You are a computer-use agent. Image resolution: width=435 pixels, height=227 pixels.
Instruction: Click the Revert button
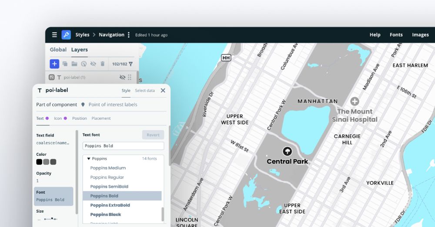[153, 135]
